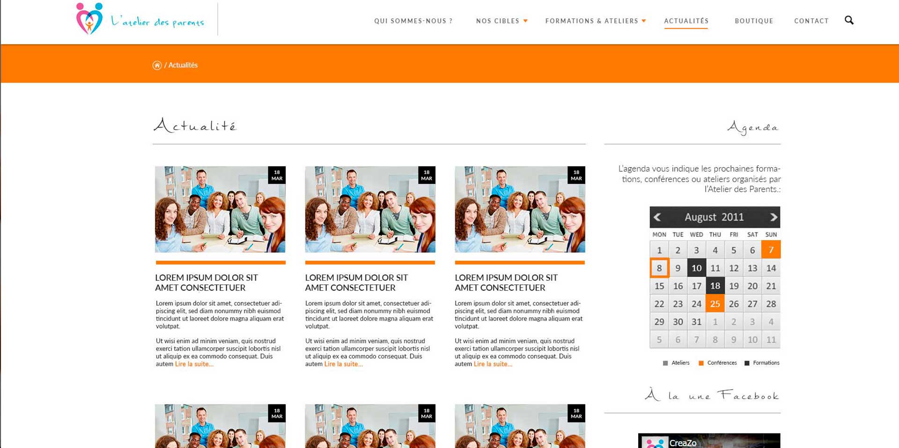Click Lire la suite in first article

coord(194,364)
